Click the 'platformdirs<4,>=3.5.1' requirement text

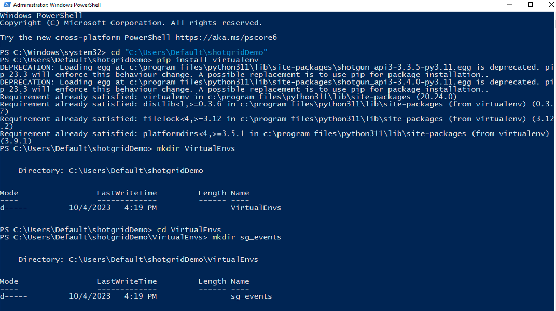coord(194,133)
